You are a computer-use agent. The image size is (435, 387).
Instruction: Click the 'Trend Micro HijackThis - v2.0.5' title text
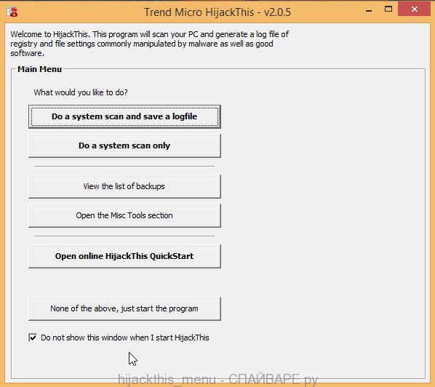tap(217, 12)
